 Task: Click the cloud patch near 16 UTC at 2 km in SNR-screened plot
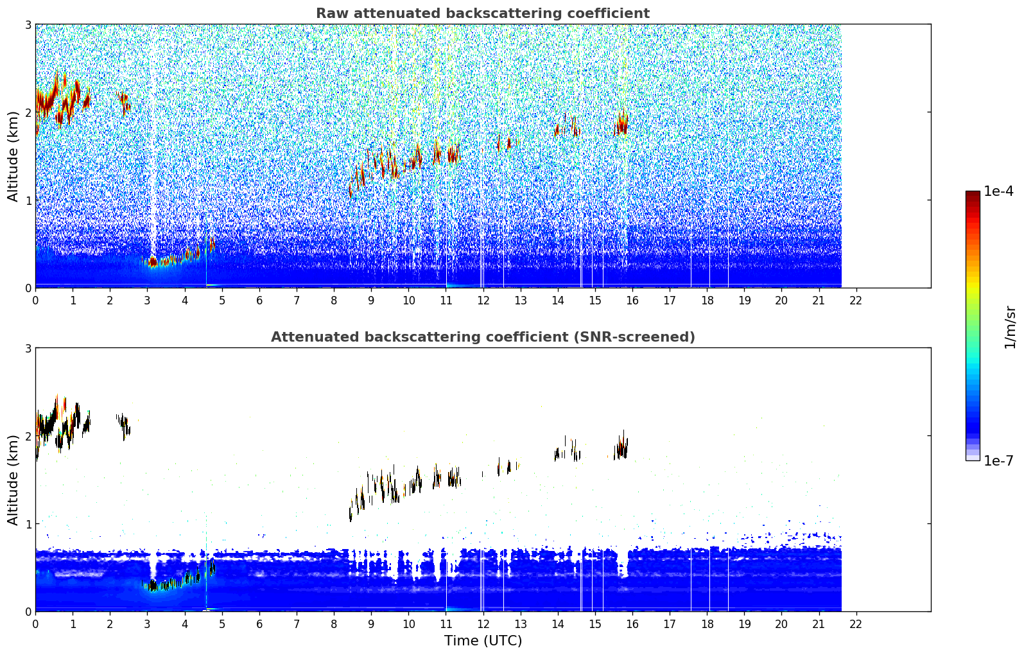point(621,447)
